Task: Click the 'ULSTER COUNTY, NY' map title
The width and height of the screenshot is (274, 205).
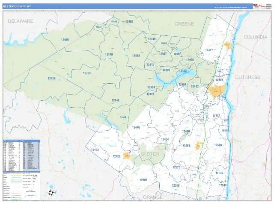Action: coord(17,6)
